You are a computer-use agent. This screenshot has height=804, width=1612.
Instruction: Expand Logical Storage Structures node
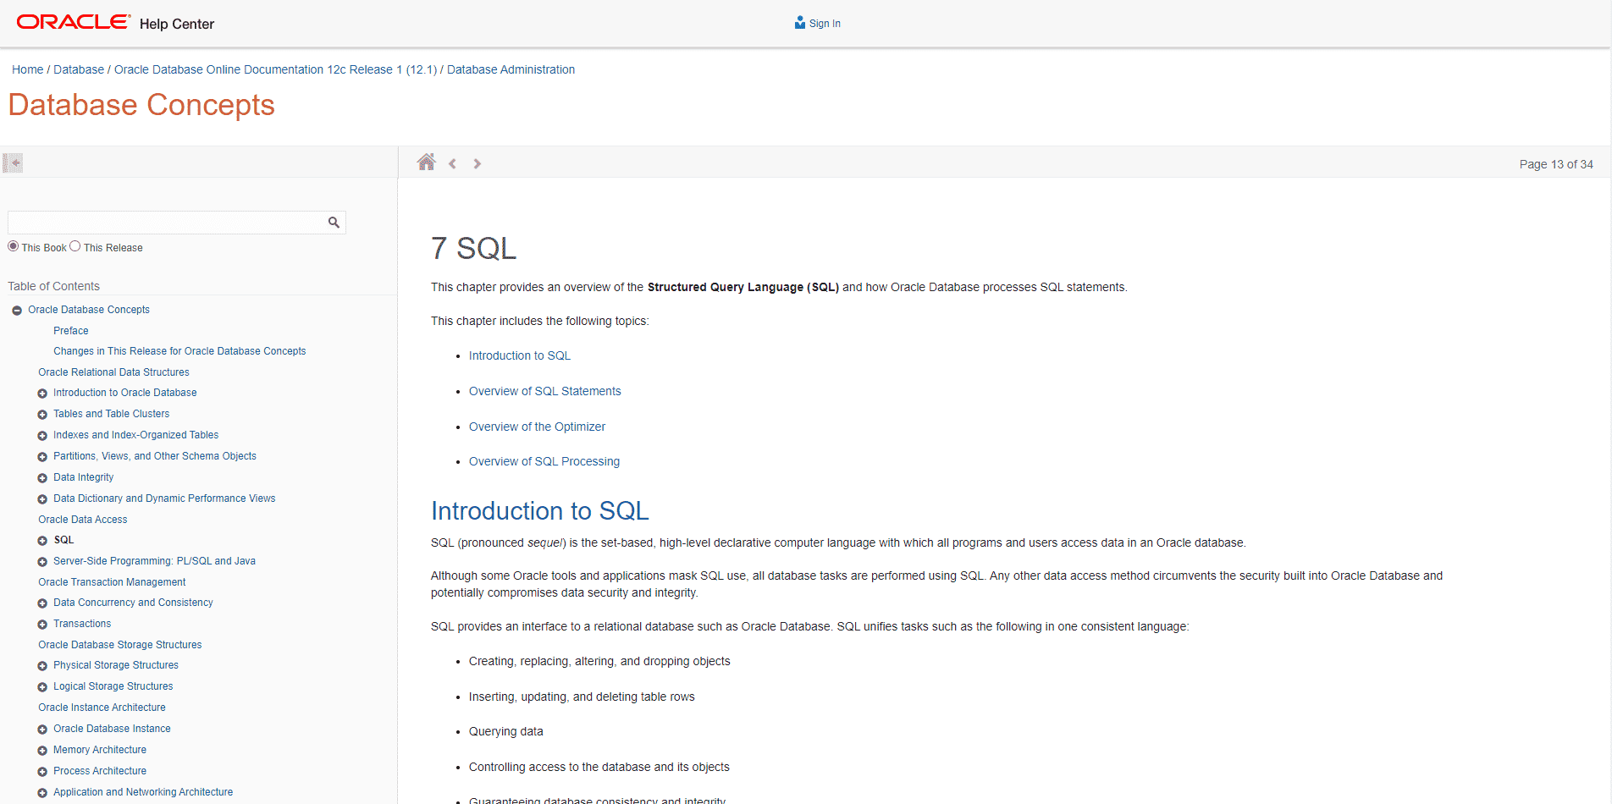(x=42, y=687)
